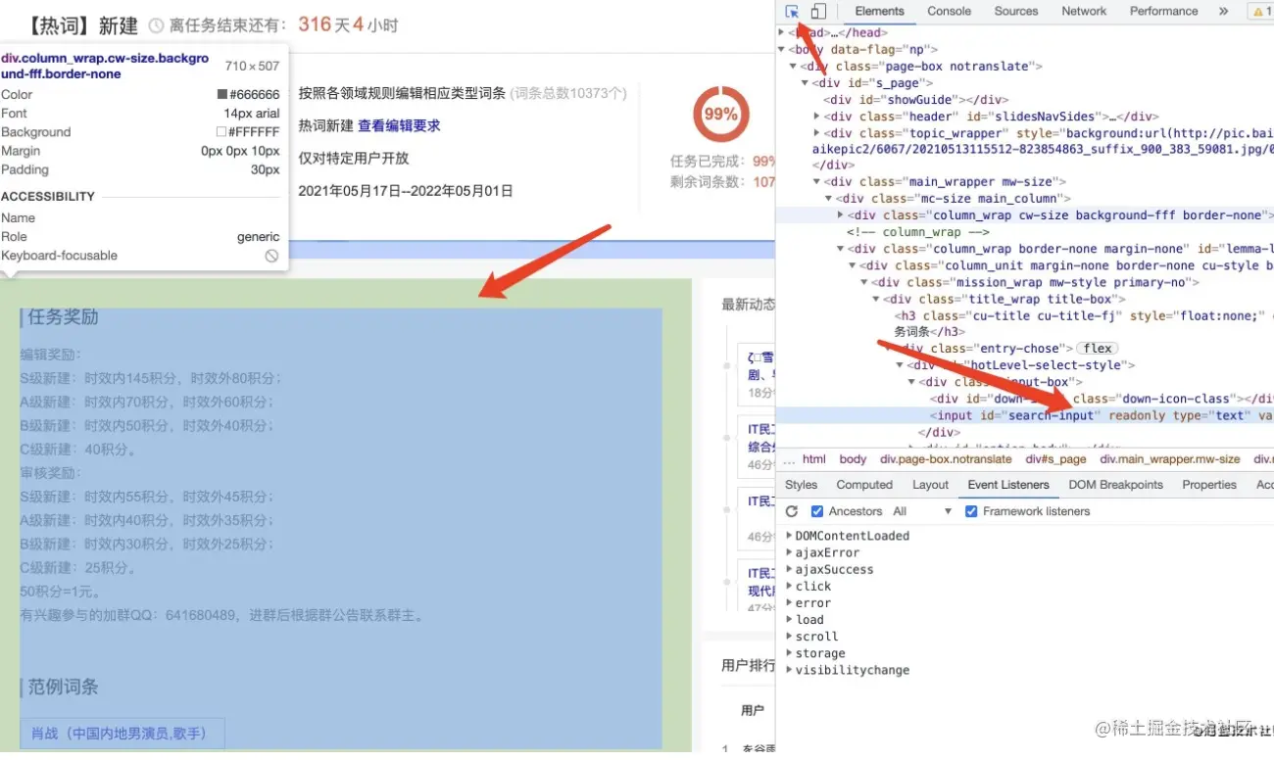The width and height of the screenshot is (1274, 760).
Task: Collapse the body data-flag node
Action: tap(781, 49)
